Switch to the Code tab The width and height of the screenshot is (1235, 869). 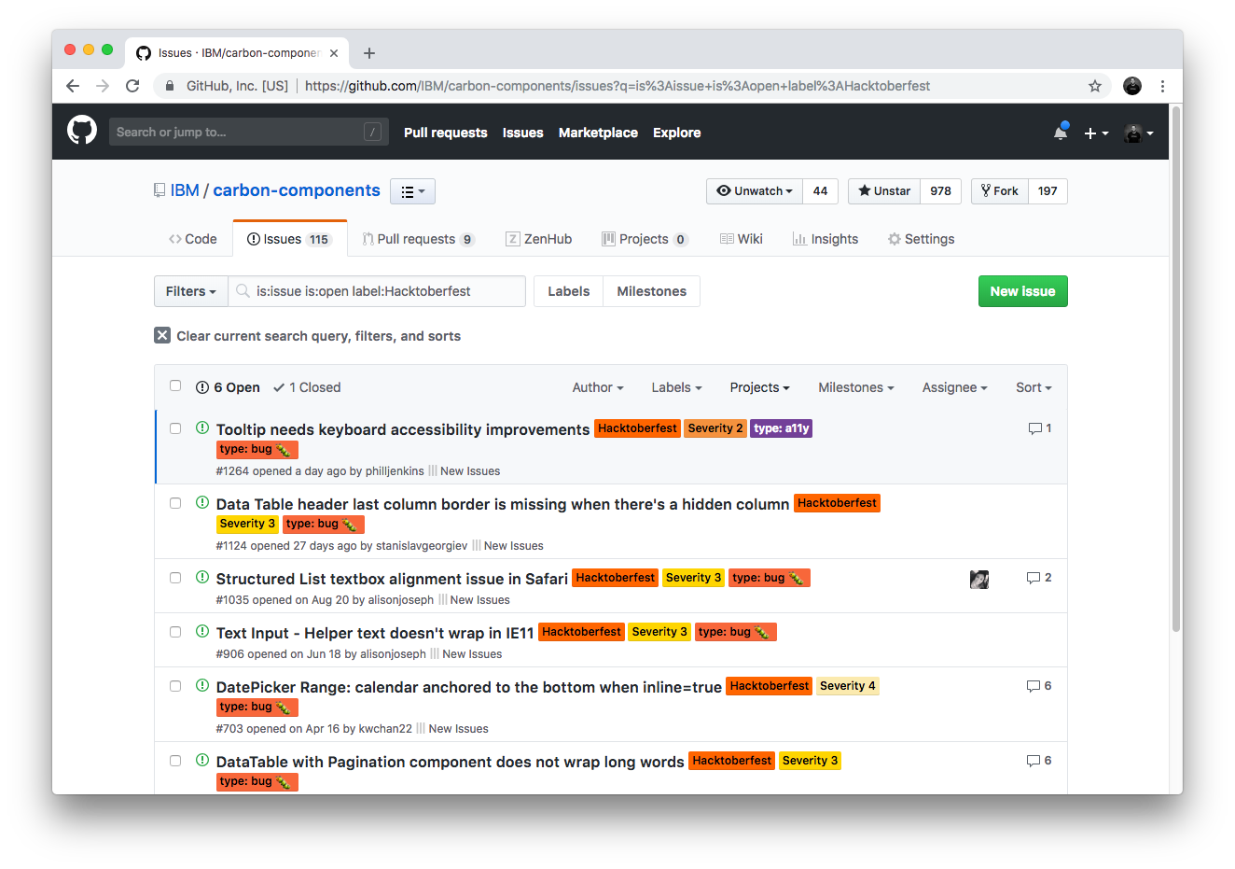(193, 239)
